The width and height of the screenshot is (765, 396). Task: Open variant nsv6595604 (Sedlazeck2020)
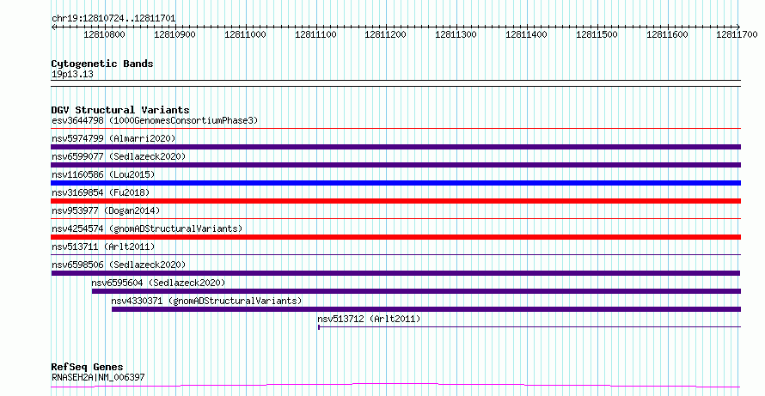(x=158, y=283)
